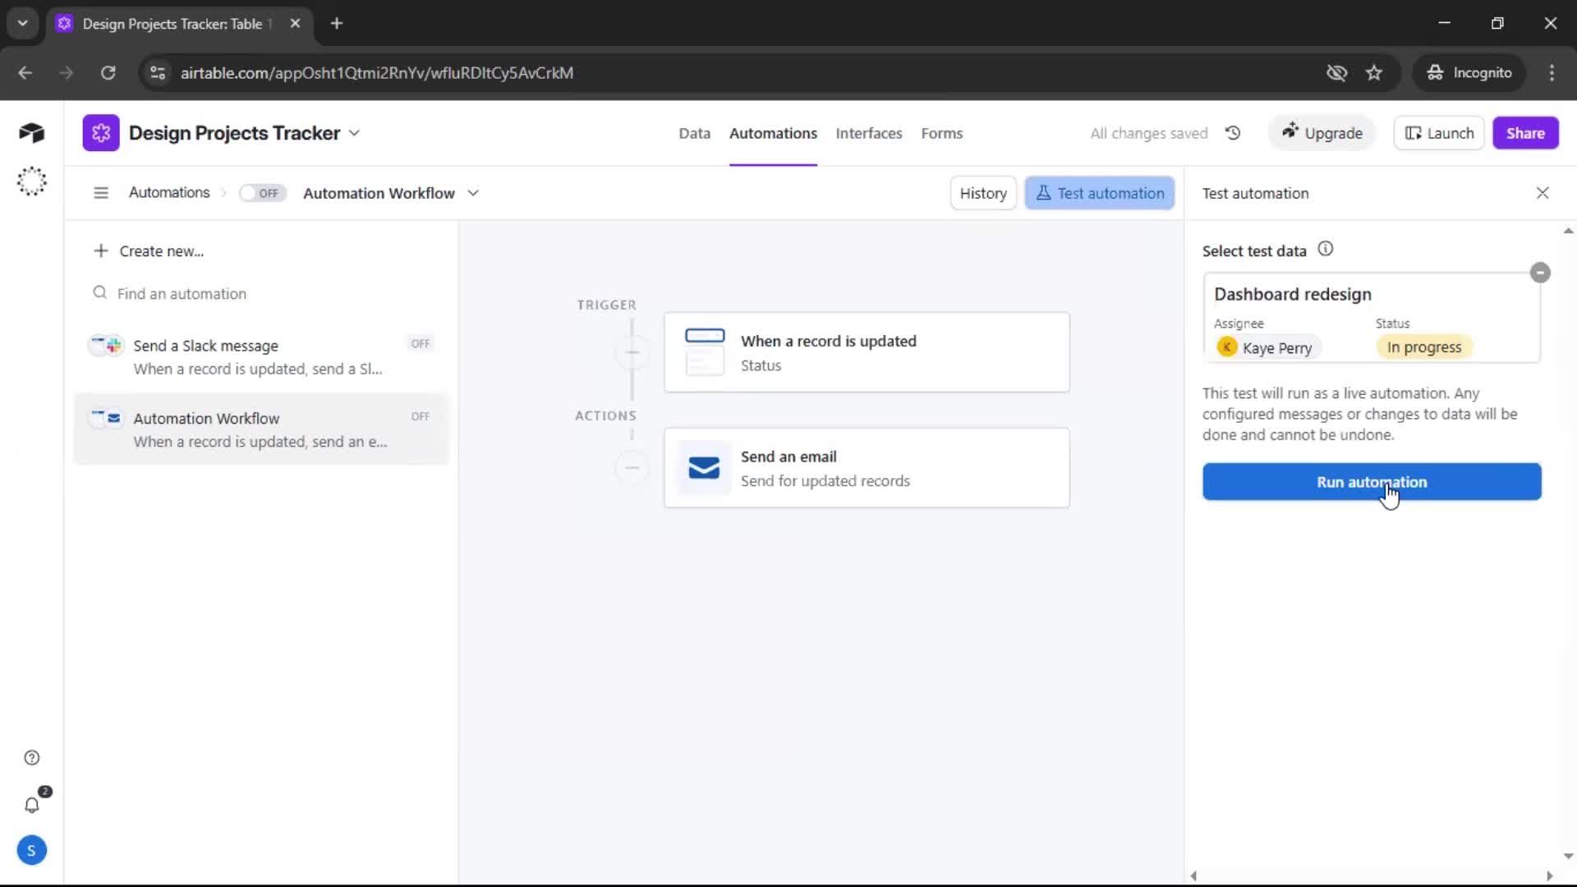This screenshot has height=887, width=1577.
Task: Click the test panel scroll-up arrow
Action: coord(1568,231)
